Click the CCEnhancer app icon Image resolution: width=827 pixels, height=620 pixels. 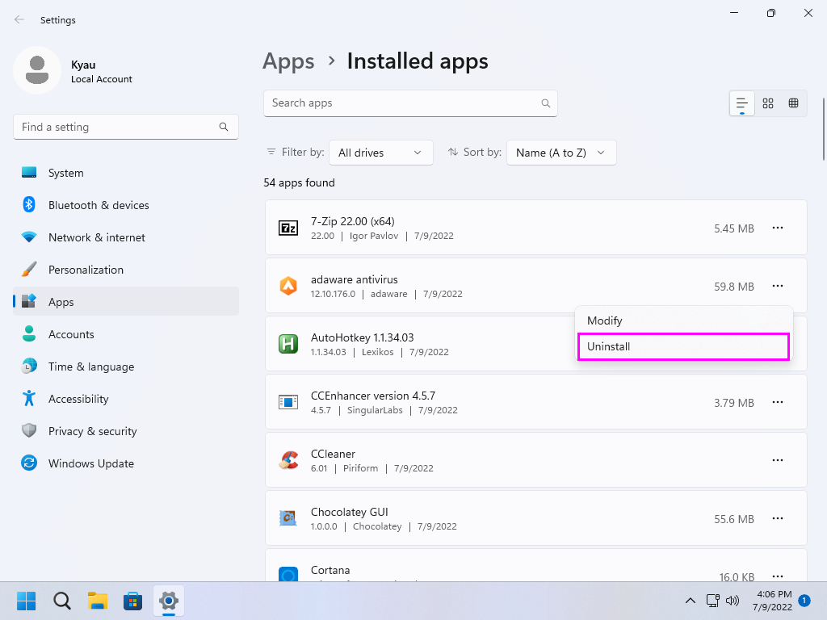tap(288, 402)
